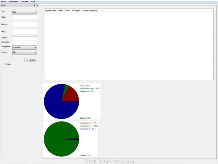Close the Suche panel
This screenshot has height=164, width=218.
(x=37, y=5)
